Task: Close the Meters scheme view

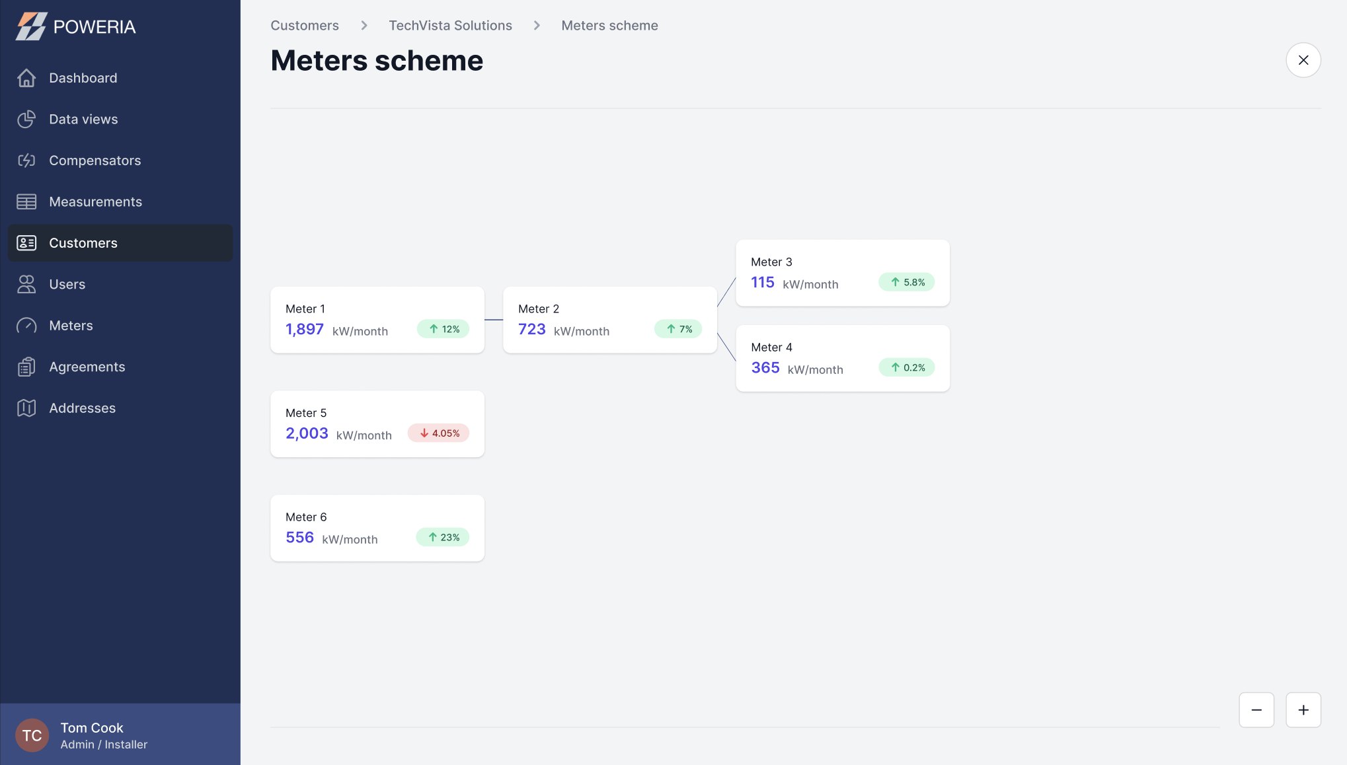Action: (x=1303, y=60)
